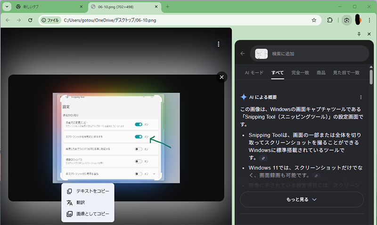Open the extensions puzzle icon
The width and height of the screenshot is (377, 225).
point(330,20)
